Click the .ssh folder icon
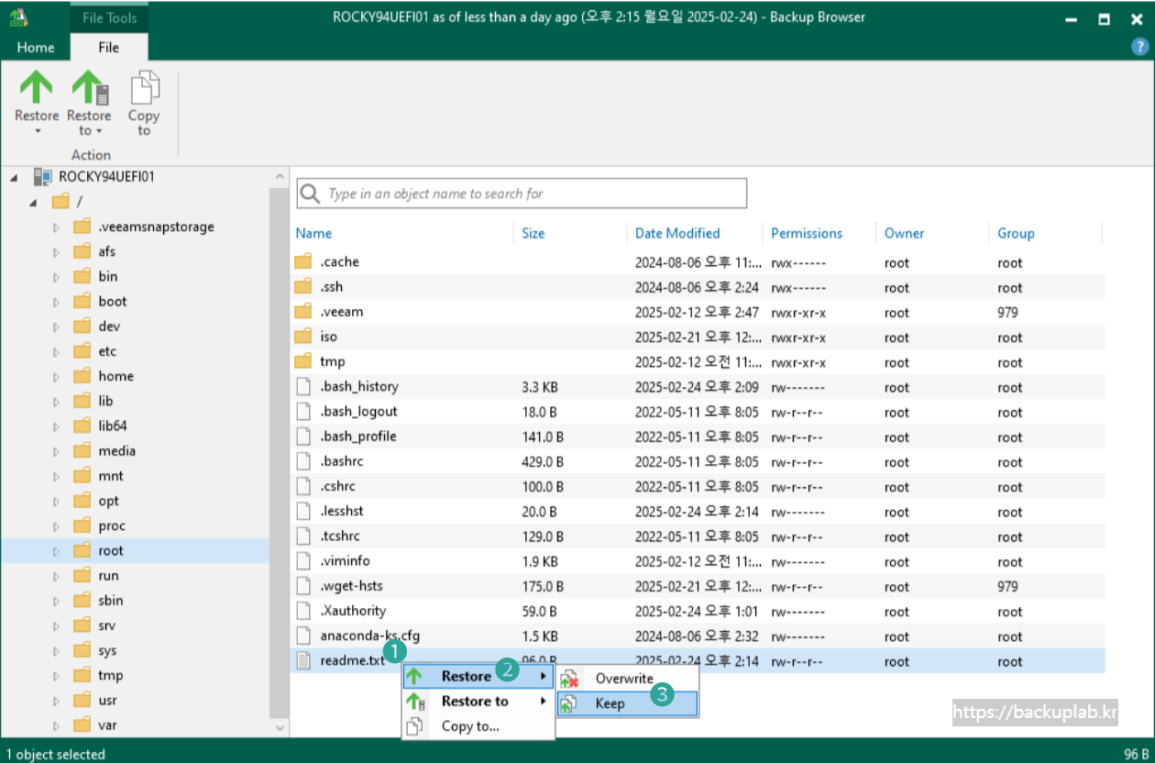The height and width of the screenshot is (763, 1155). tap(303, 287)
